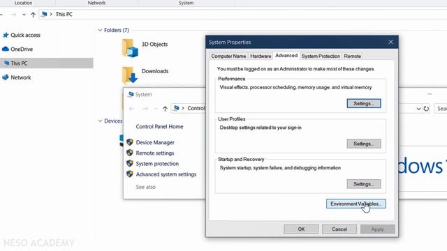Switch to the System Protection tab
The height and width of the screenshot is (251, 447).
[x=321, y=56]
